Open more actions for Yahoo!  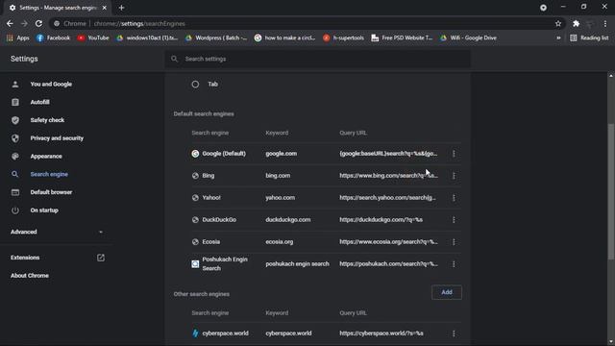(454, 198)
